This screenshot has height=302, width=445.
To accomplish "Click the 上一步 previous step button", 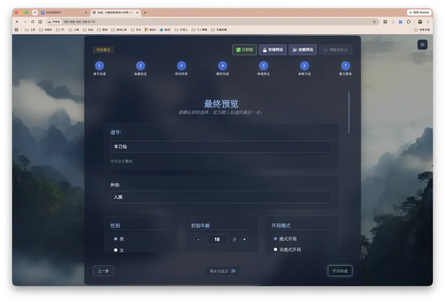I will (x=103, y=271).
